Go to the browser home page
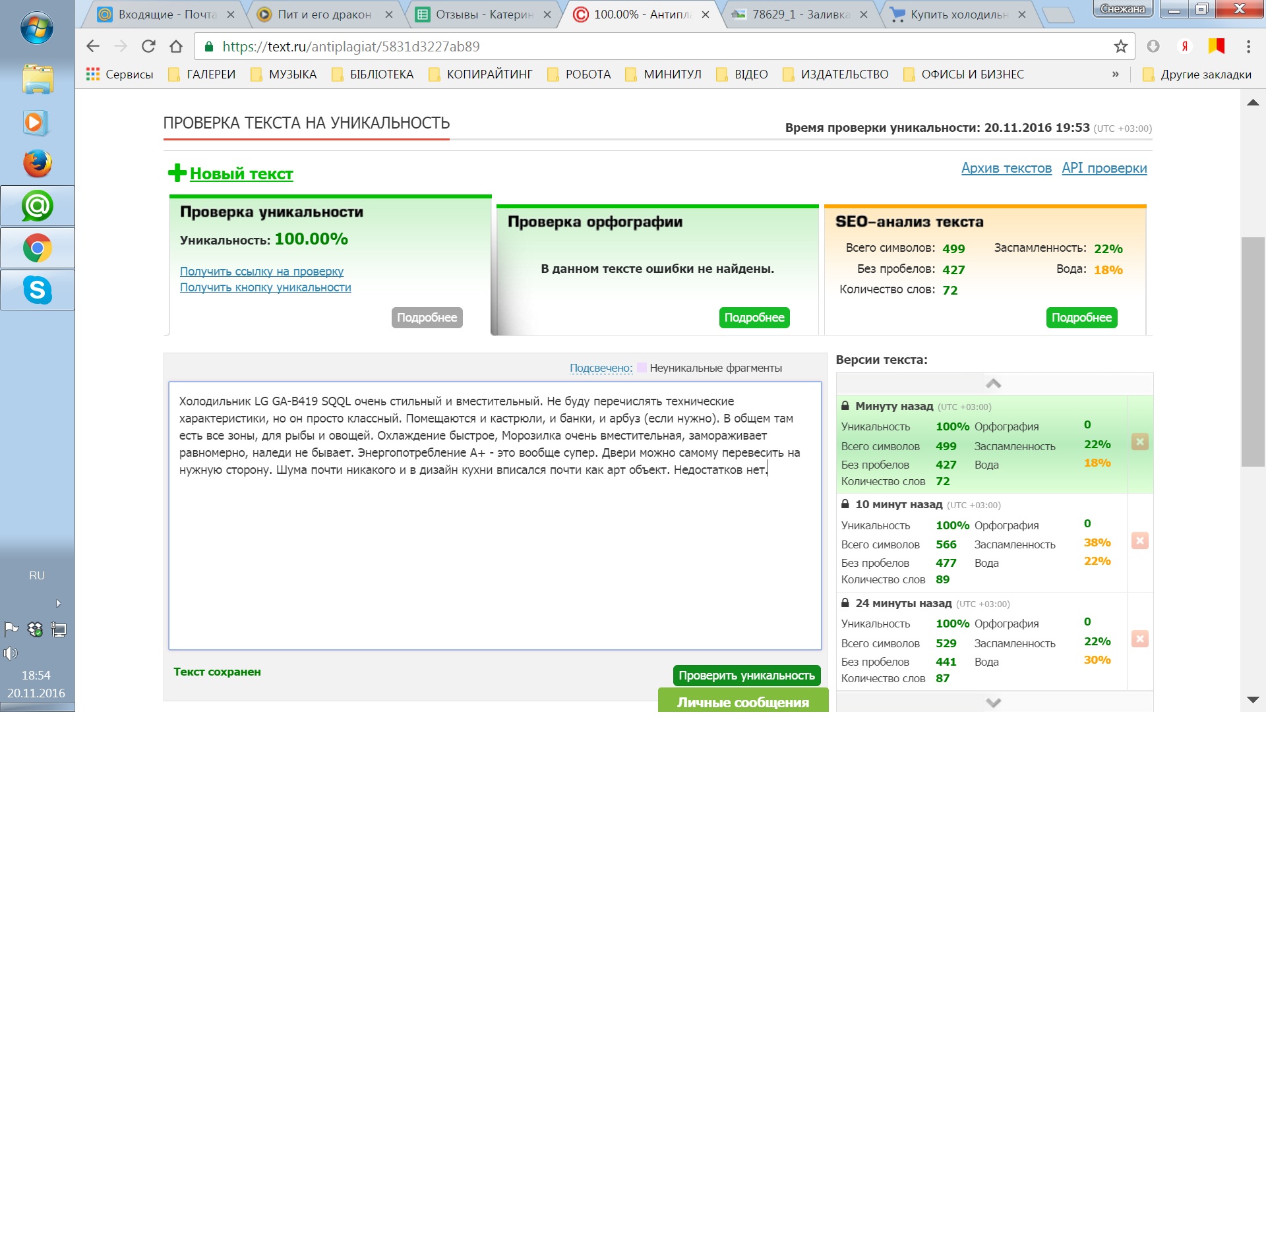The image size is (1266, 1251). 176,46
